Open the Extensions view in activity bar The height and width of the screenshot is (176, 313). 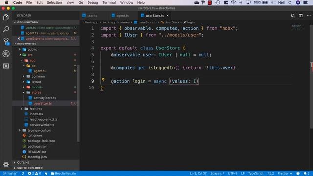pos(6,66)
